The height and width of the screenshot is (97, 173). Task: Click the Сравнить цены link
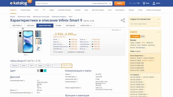point(59,37)
